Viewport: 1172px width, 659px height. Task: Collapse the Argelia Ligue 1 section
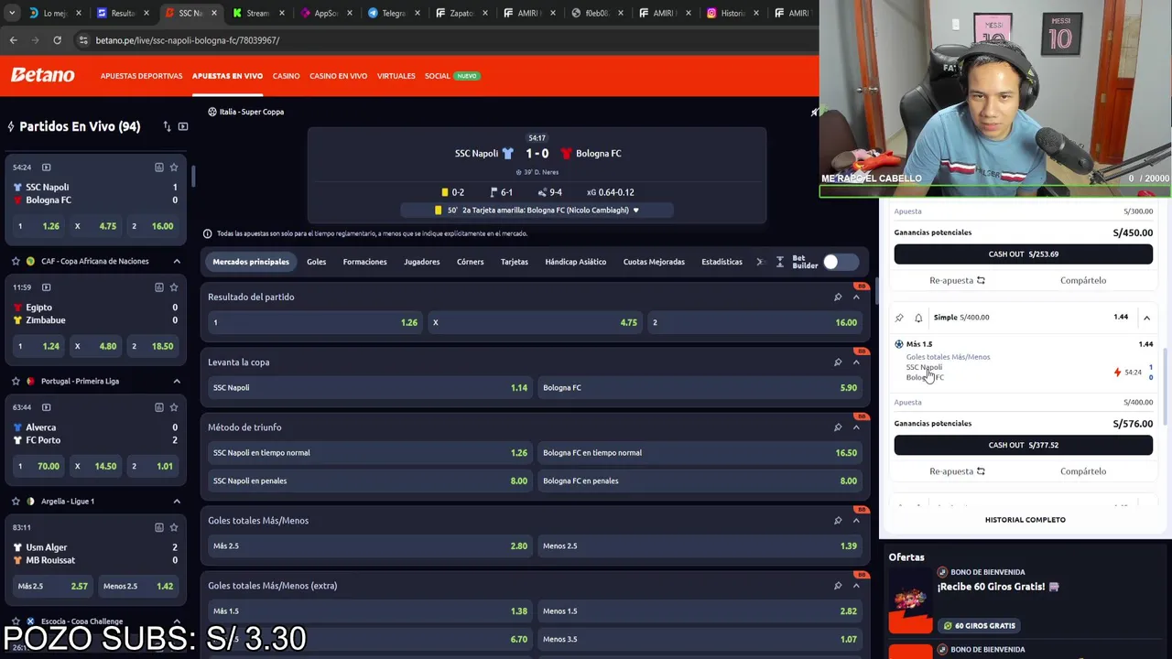[x=177, y=501]
